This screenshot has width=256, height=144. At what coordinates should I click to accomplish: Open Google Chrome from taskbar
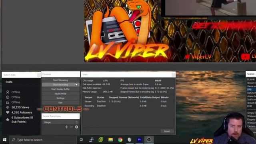point(120,140)
